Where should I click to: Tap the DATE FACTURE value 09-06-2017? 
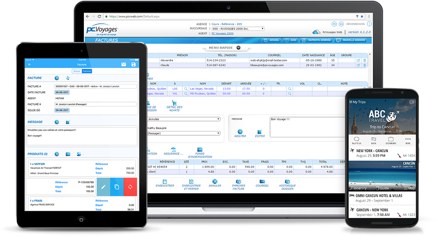62,92
